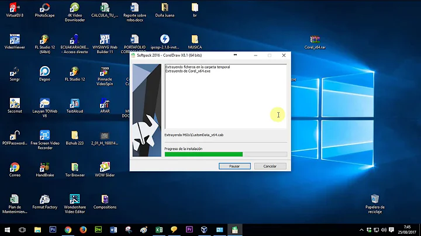Open the Action Center notifications icon
The height and width of the screenshot is (236, 421).
pos(391,230)
